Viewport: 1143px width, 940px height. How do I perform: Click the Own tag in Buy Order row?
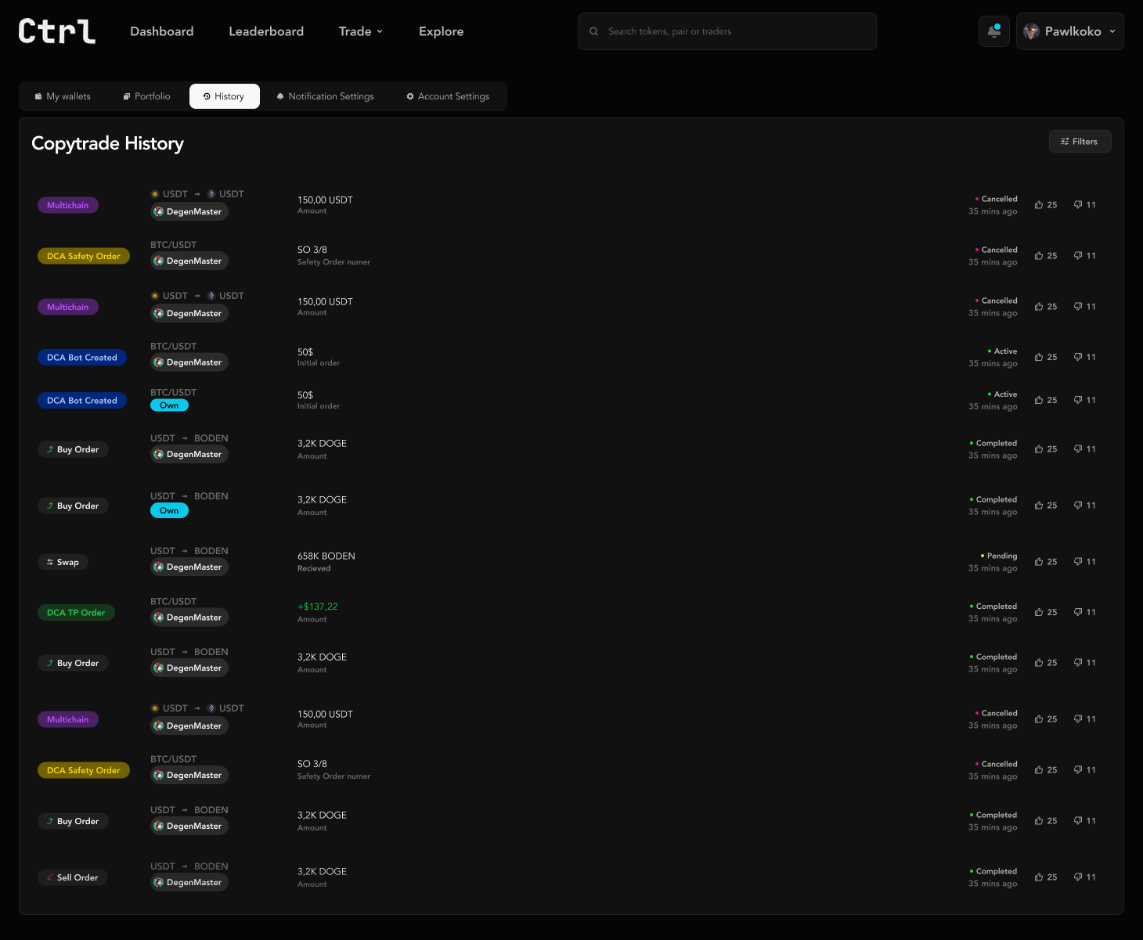pyautogui.click(x=169, y=510)
